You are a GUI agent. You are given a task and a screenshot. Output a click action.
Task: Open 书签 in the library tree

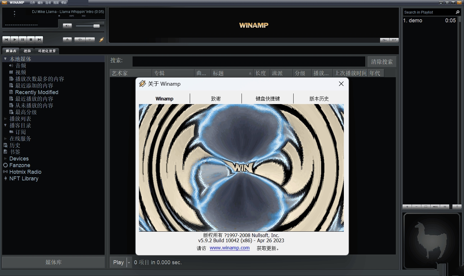[x=15, y=152]
